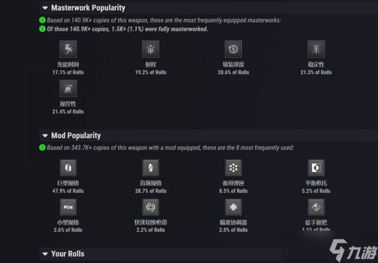
Task: Click the 徒手握把 freehand grip icon
Action: (x=316, y=207)
